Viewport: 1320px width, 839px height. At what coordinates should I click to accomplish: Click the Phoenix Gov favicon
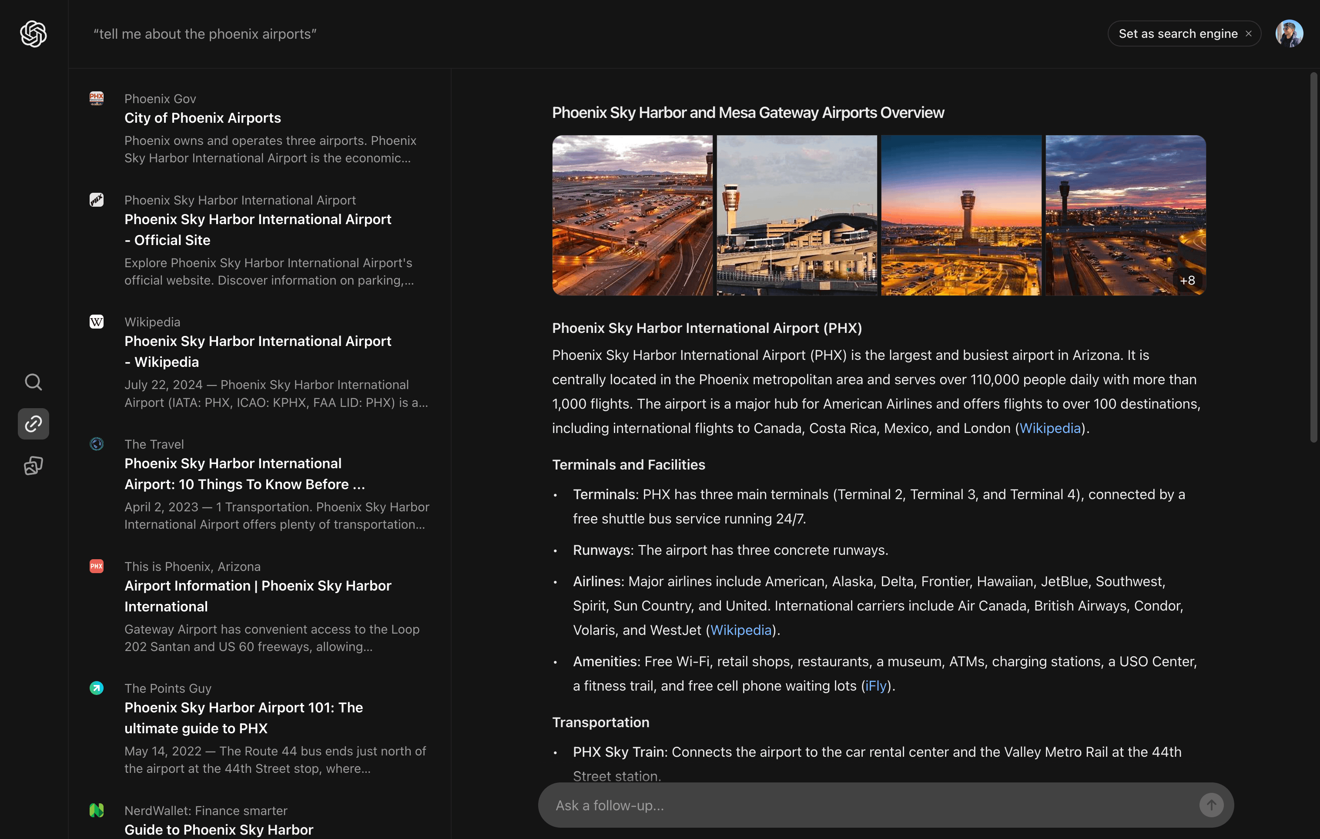(x=97, y=98)
